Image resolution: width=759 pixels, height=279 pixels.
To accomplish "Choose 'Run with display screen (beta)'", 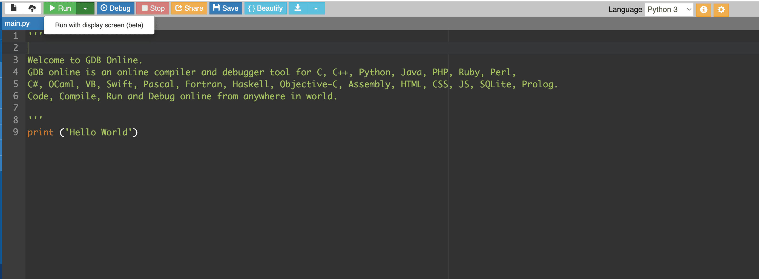I will click(99, 25).
